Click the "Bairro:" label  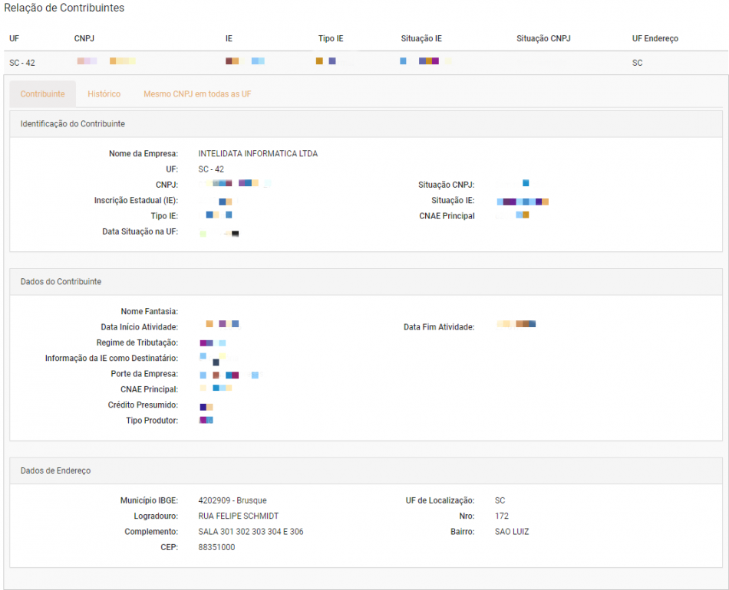pyautogui.click(x=463, y=532)
